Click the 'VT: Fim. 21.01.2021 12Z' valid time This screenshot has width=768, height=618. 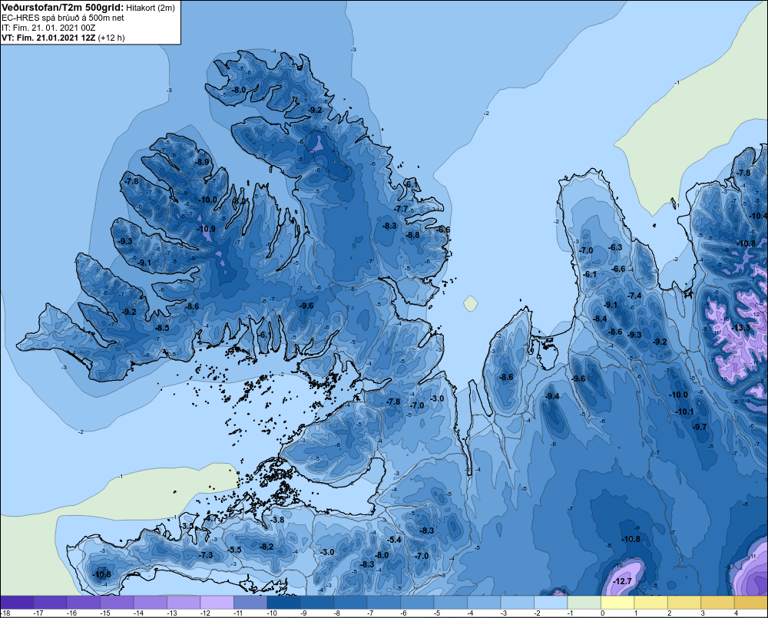coord(48,38)
